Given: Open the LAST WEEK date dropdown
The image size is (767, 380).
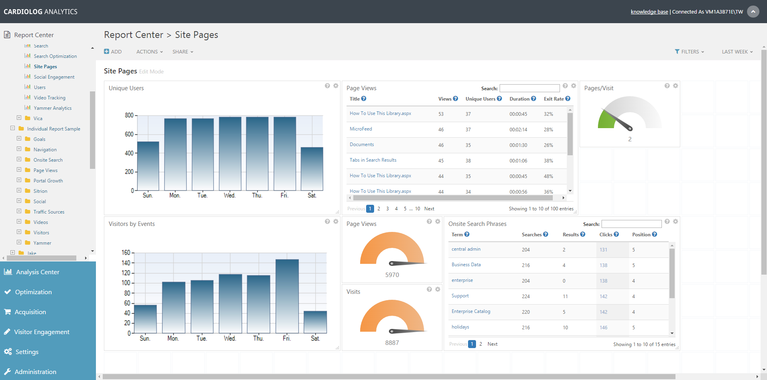Looking at the screenshot, I should [x=737, y=51].
